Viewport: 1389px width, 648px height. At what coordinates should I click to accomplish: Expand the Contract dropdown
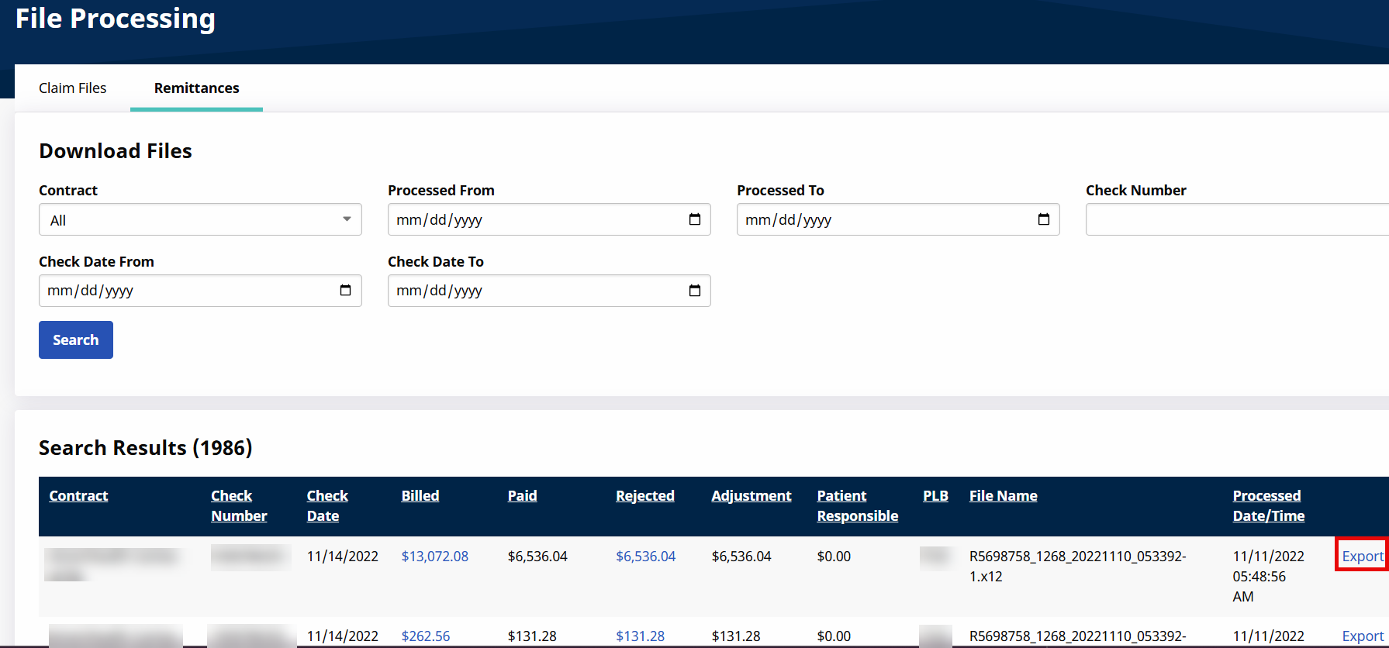[200, 220]
